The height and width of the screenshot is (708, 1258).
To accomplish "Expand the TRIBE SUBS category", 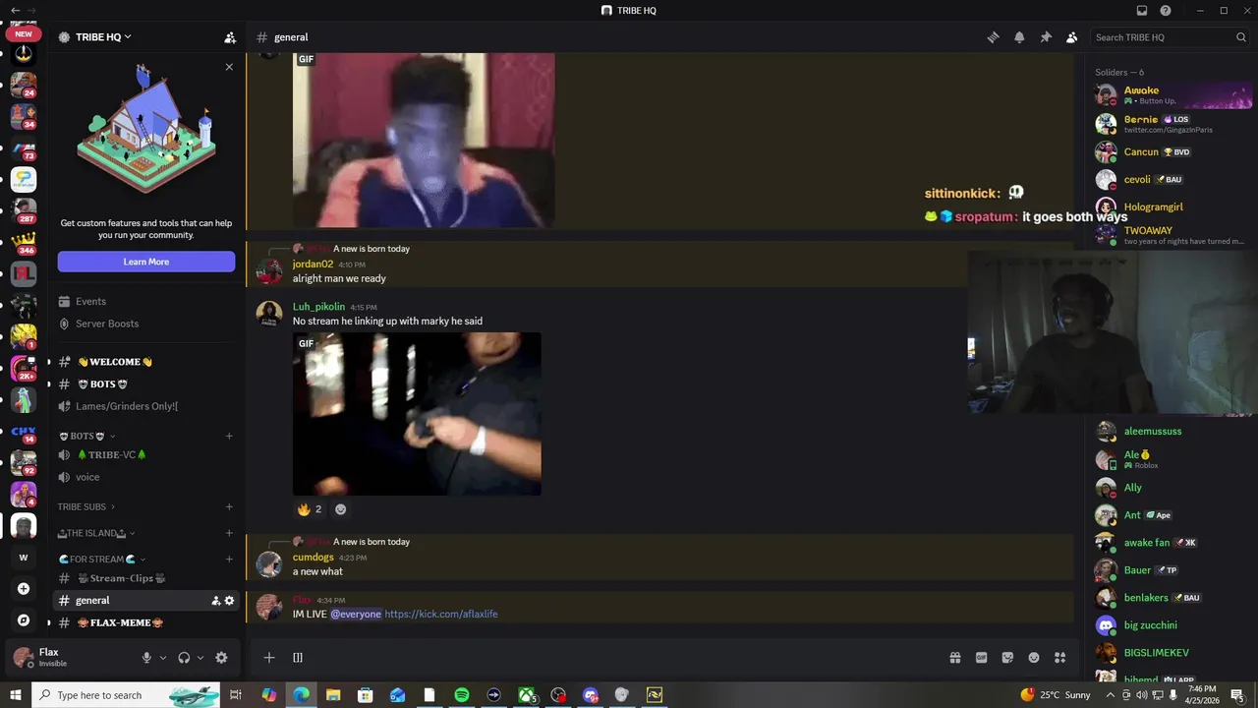I will [x=86, y=507].
